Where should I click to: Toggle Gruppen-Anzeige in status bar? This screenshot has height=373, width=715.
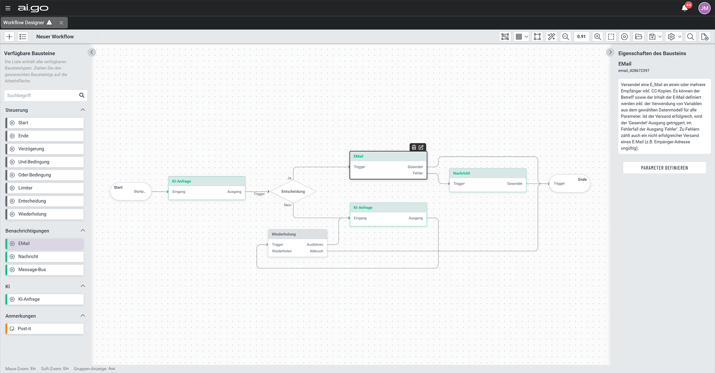(94, 369)
